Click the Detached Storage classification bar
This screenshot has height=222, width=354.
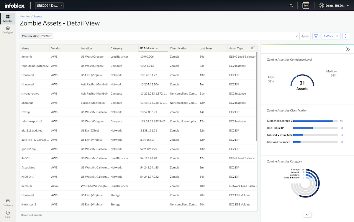313,121
